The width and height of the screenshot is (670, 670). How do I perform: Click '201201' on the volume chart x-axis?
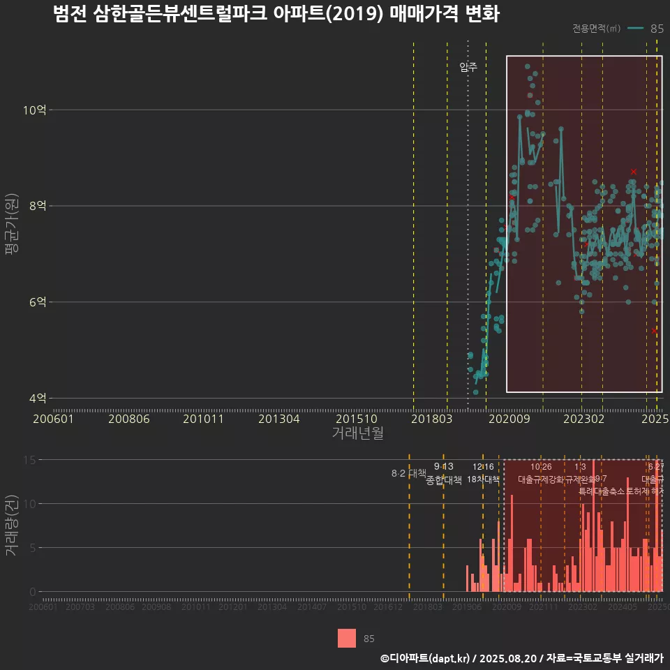pyautogui.click(x=233, y=606)
